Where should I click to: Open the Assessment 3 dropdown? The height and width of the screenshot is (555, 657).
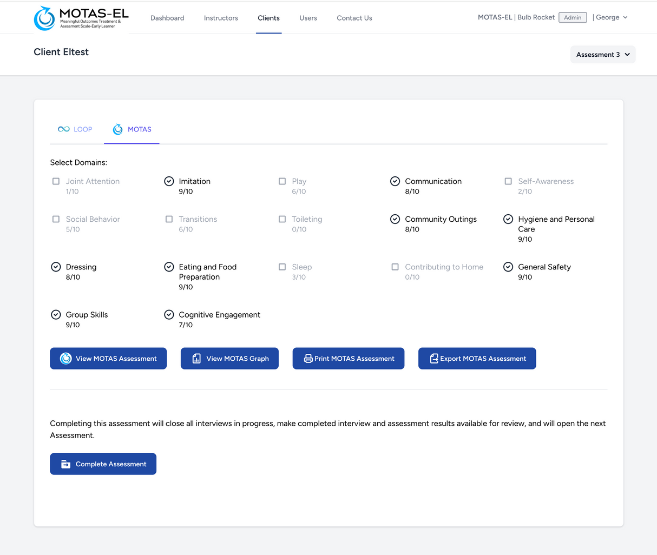pyautogui.click(x=602, y=54)
